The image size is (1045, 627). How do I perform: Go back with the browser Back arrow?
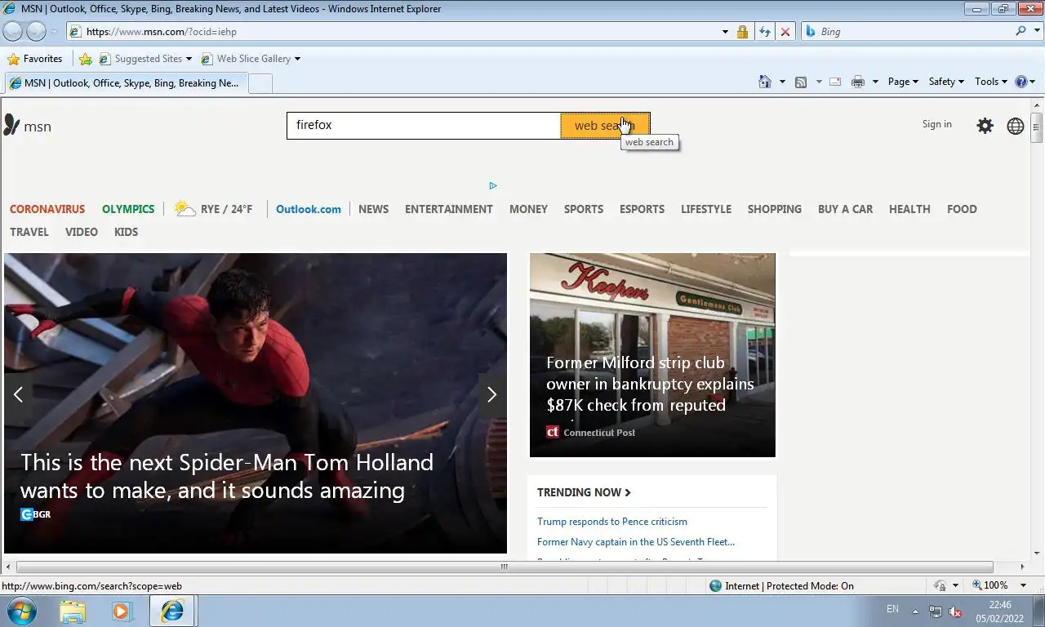[x=12, y=31]
